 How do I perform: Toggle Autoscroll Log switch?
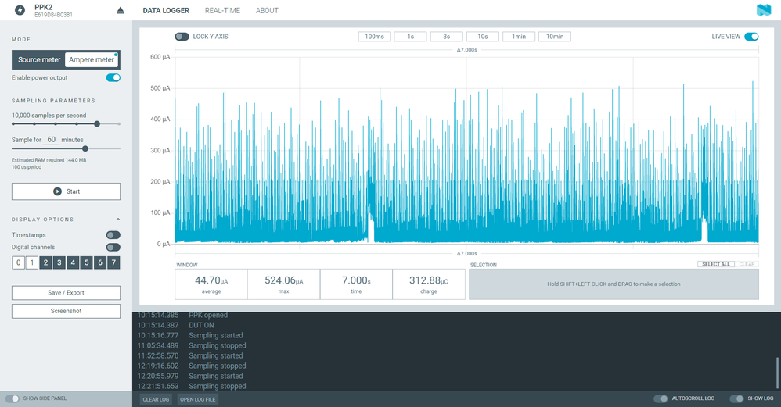click(x=660, y=398)
